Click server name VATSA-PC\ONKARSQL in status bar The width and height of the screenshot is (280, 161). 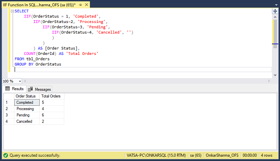tap(156, 155)
